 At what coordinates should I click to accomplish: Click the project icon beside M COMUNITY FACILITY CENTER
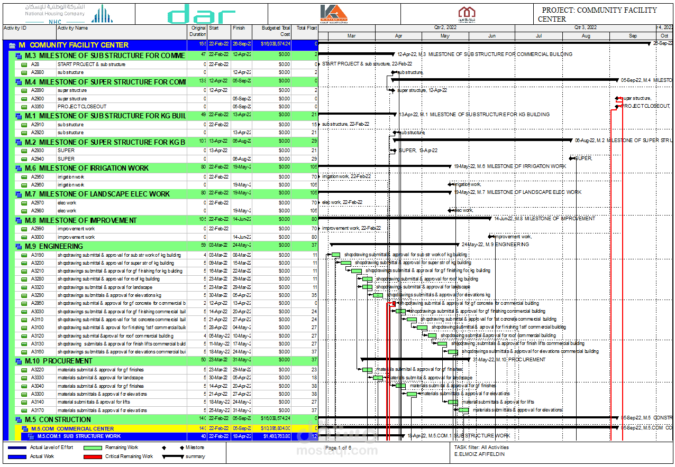[13, 45]
